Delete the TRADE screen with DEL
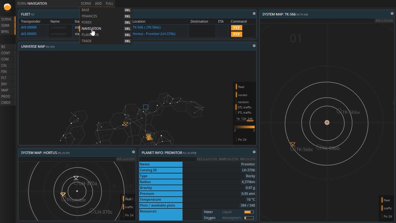 (127, 41)
